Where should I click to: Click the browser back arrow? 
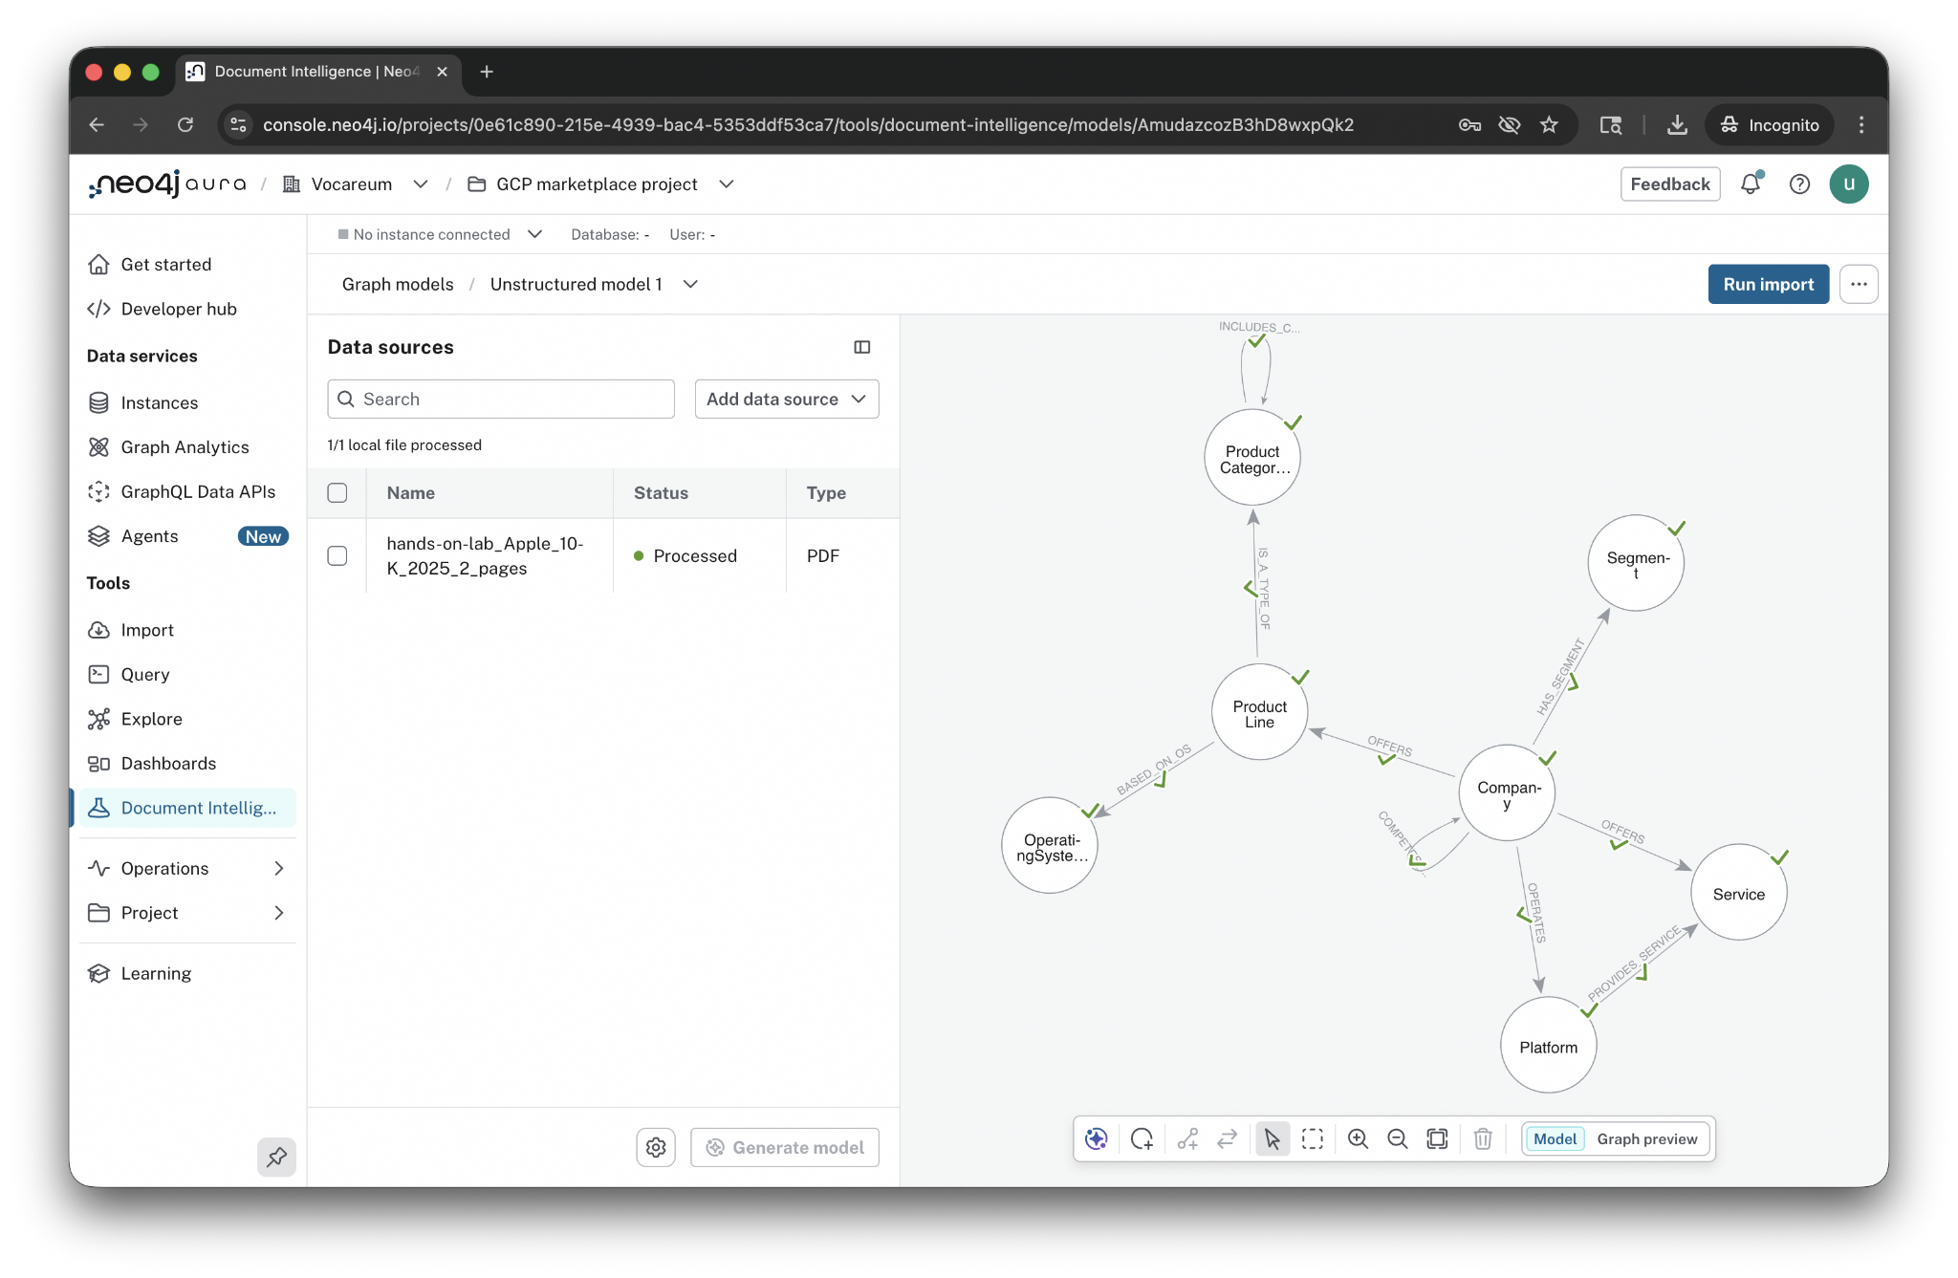click(97, 124)
